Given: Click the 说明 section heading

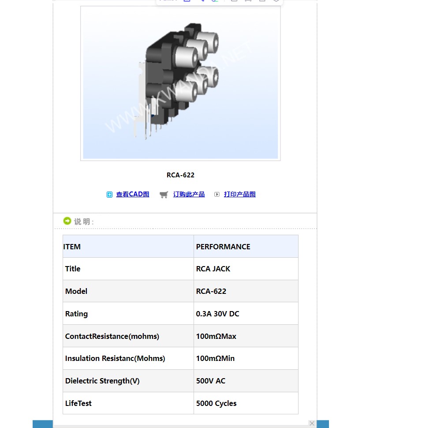Looking at the screenshot, I should (83, 222).
